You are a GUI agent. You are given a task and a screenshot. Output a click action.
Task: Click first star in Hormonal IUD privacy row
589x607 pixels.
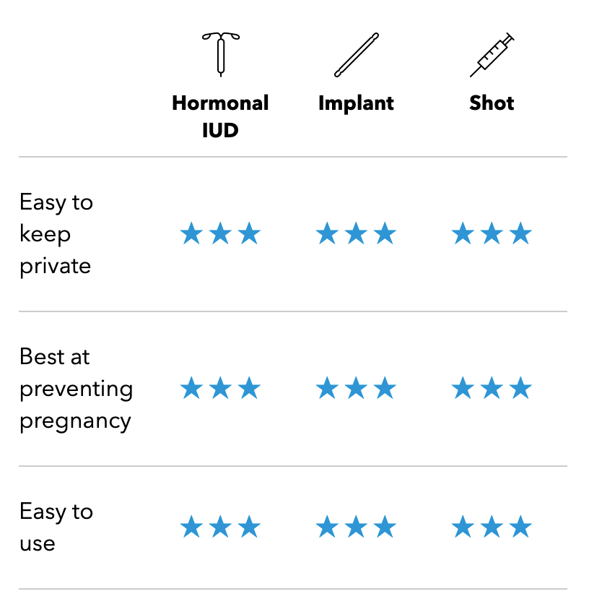pyautogui.click(x=192, y=233)
